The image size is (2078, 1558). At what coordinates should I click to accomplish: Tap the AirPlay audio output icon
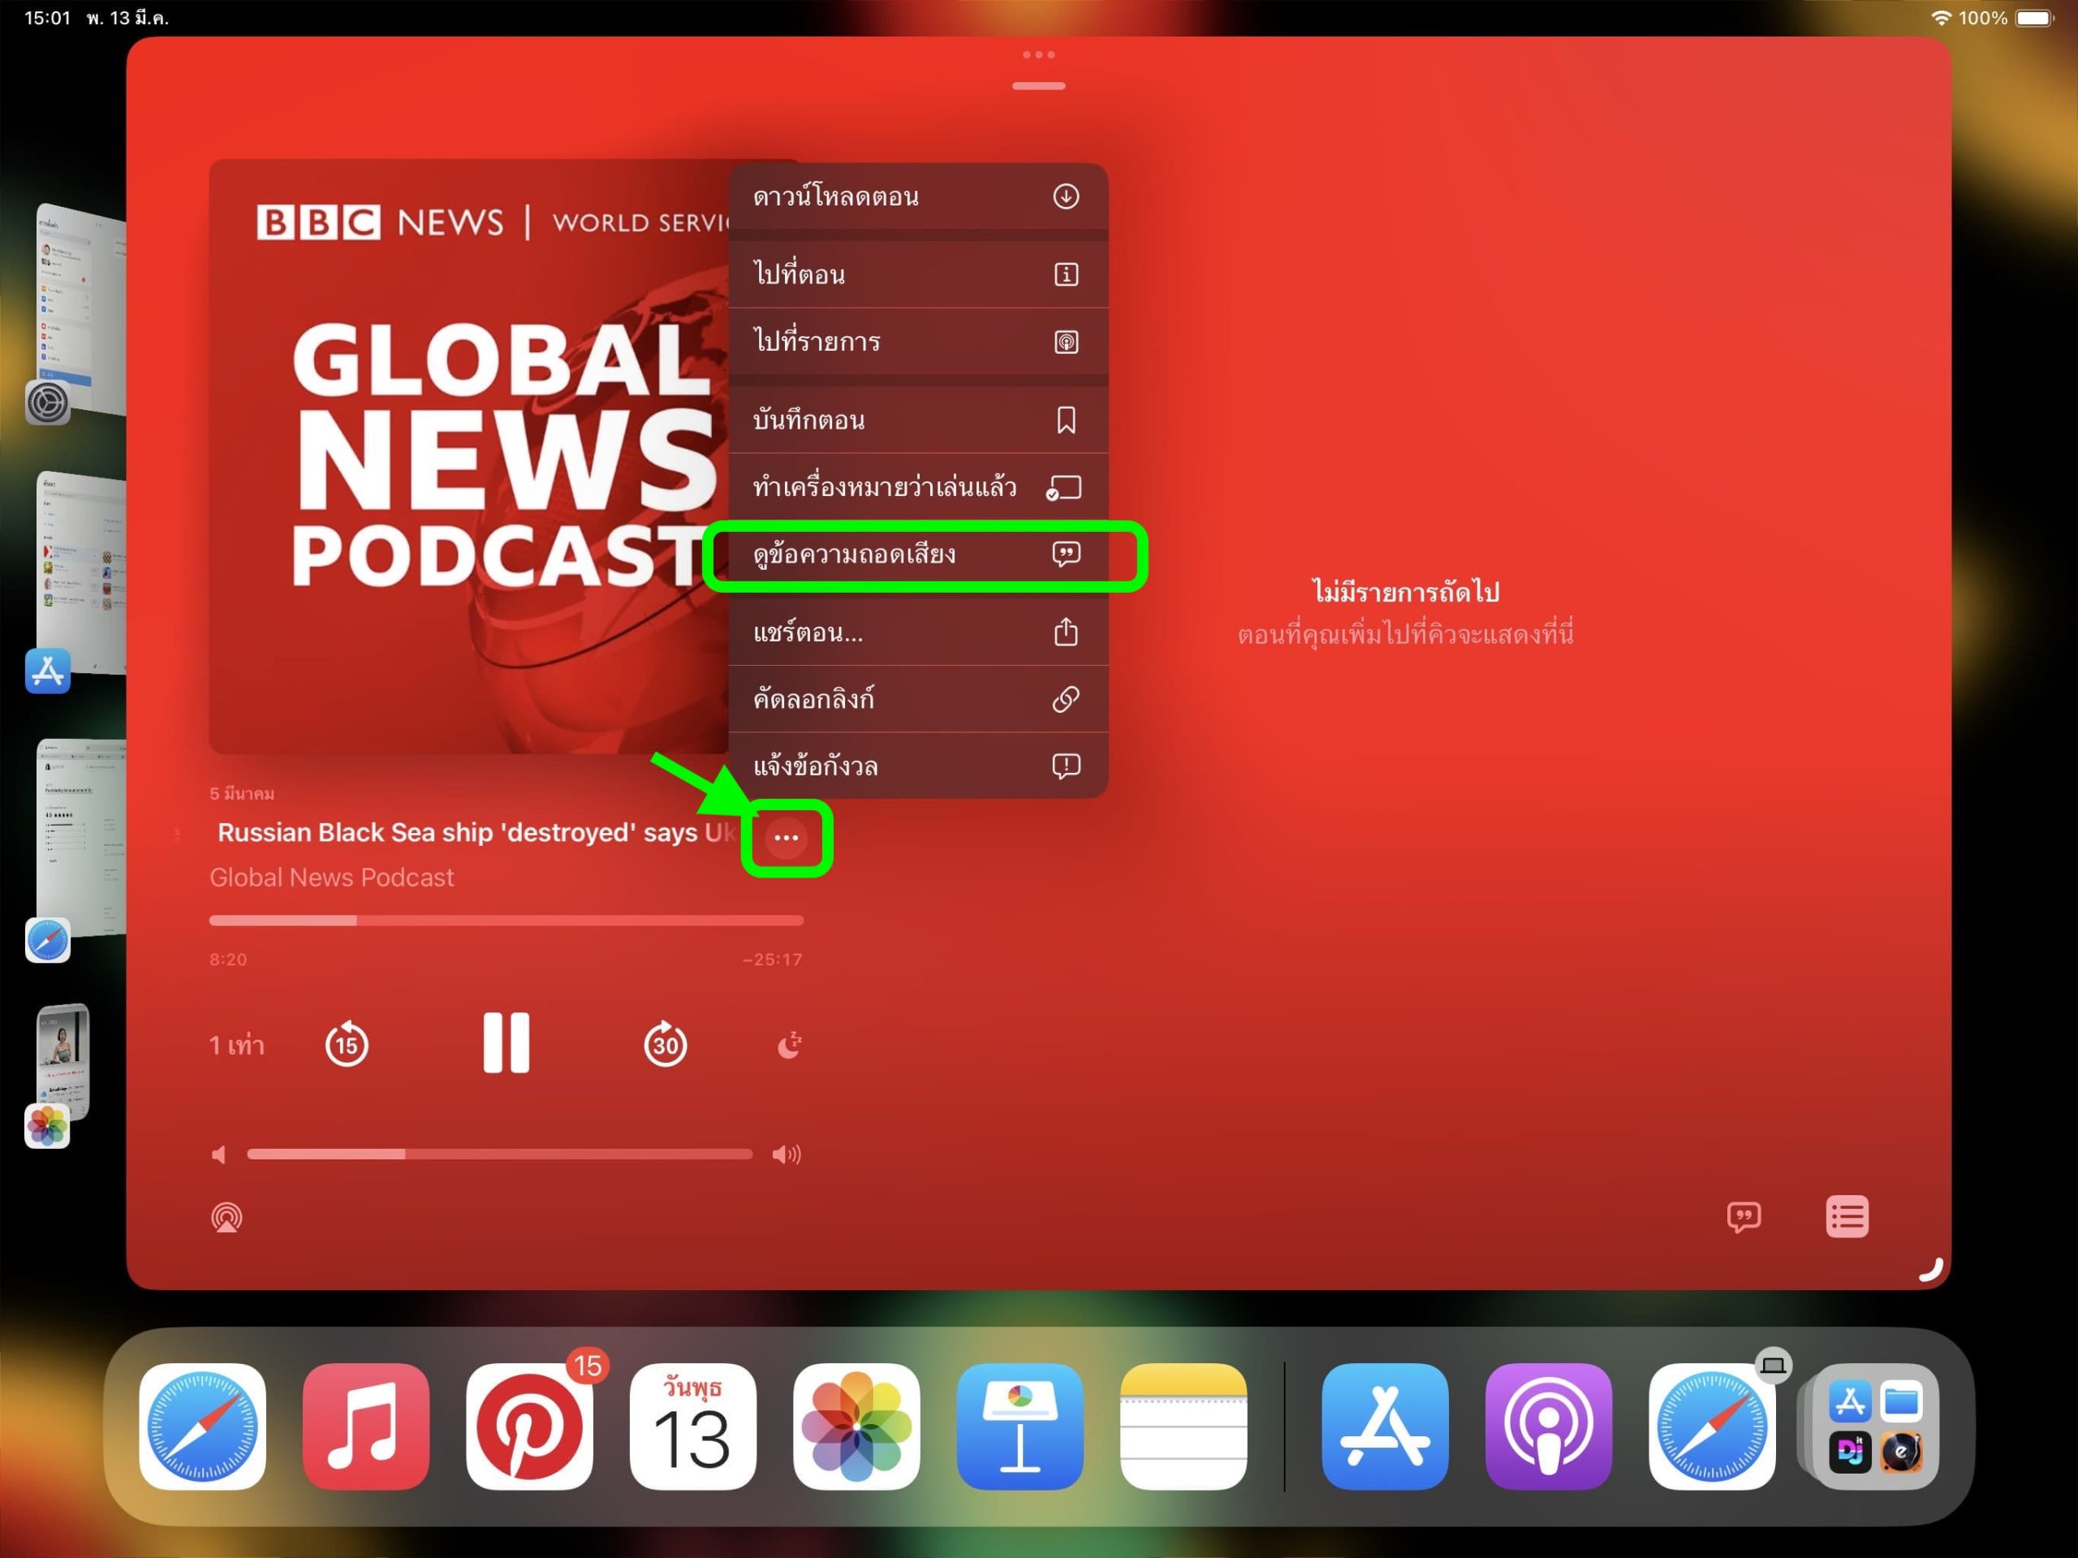pos(226,1218)
